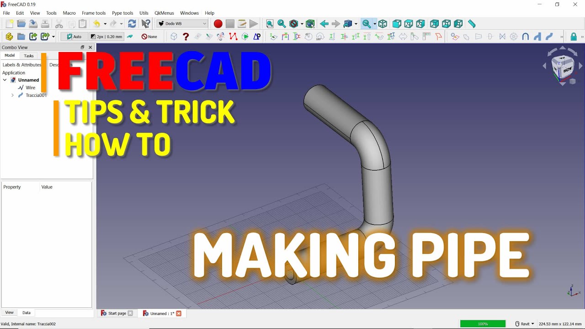This screenshot has width=585, height=329.
Task: Switch to the Start page document tab
Action: point(117,313)
